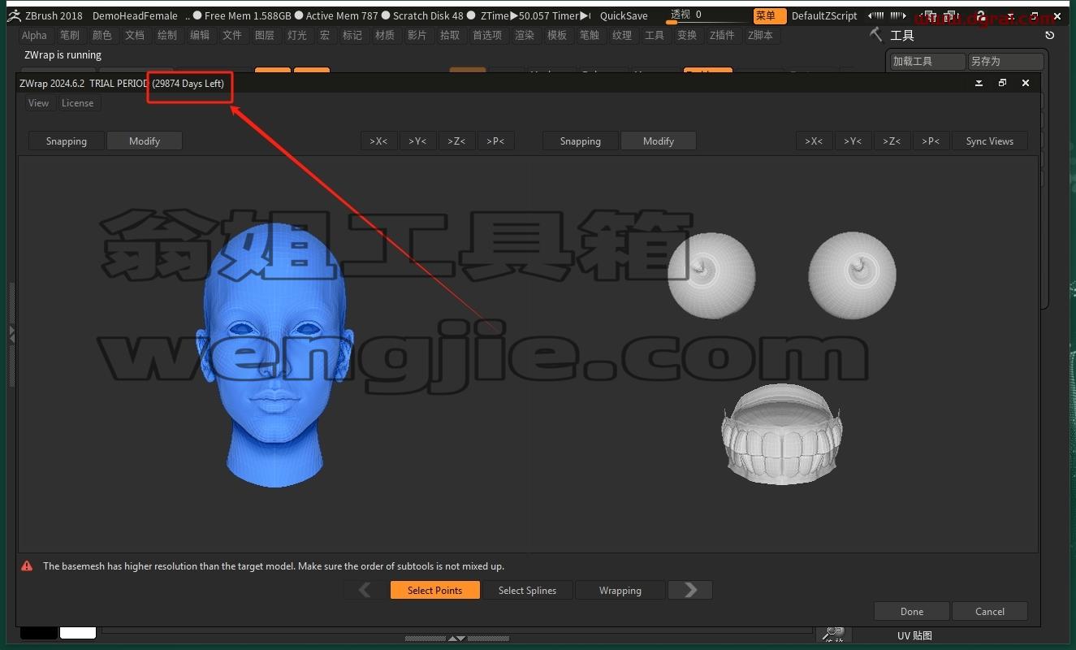Open the UV 贴图 UV map section
The height and width of the screenshot is (650, 1076).
[x=914, y=635]
